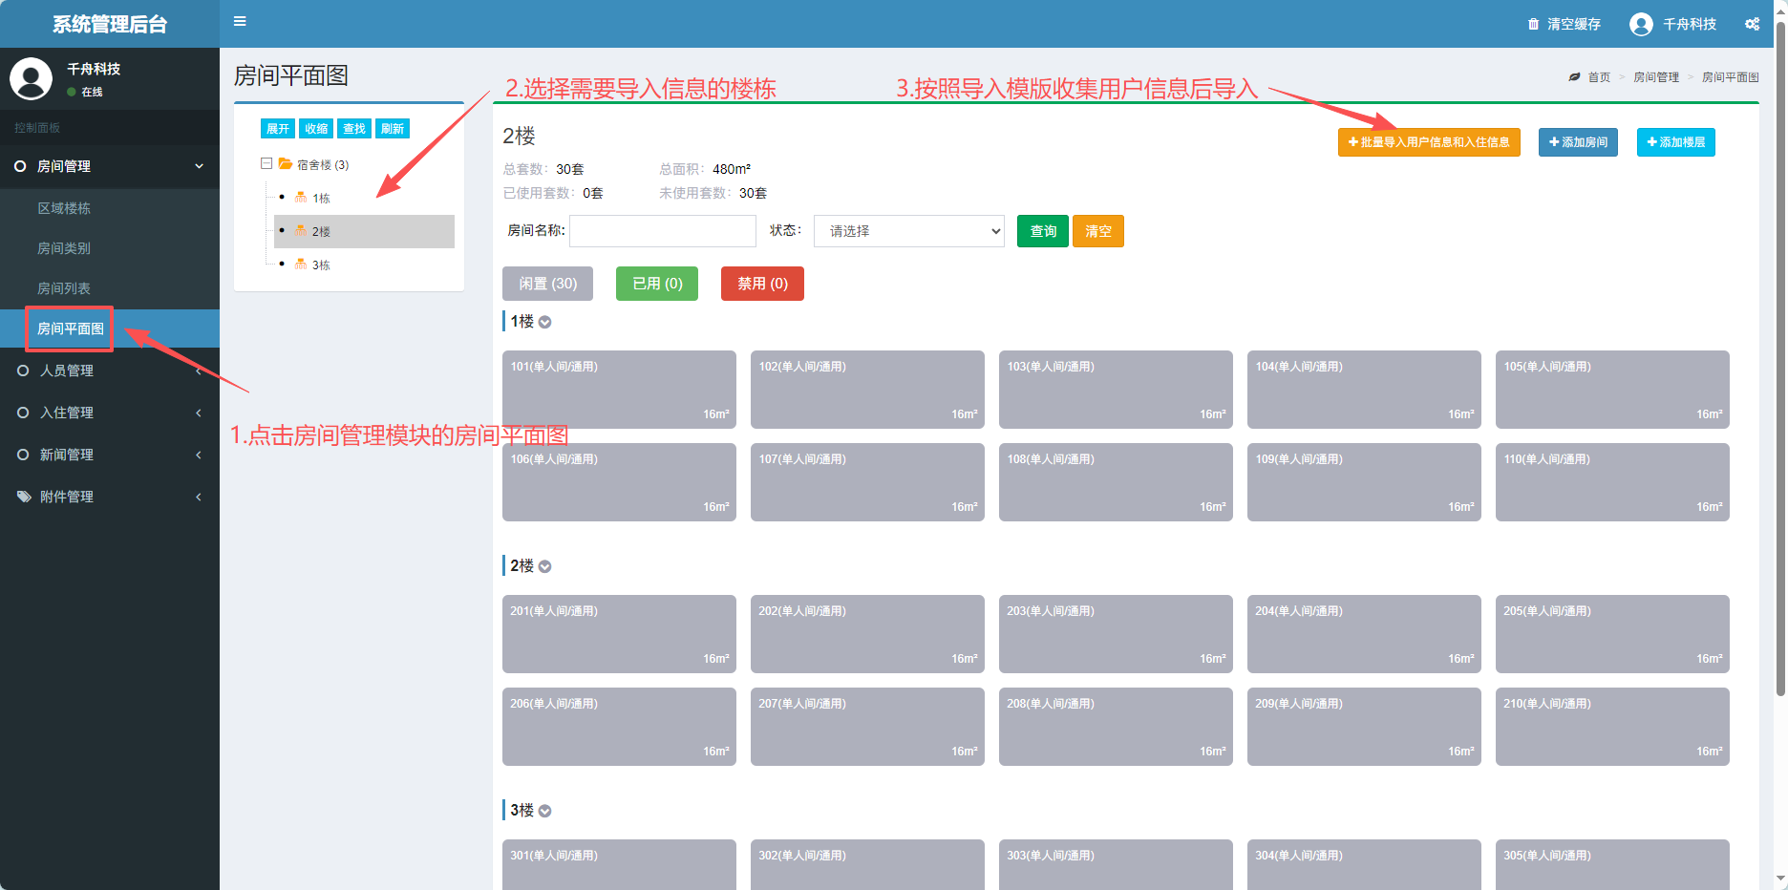Select building 3栋 in the tree
This screenshot has height=890, width=1788.
click(321, 265)
